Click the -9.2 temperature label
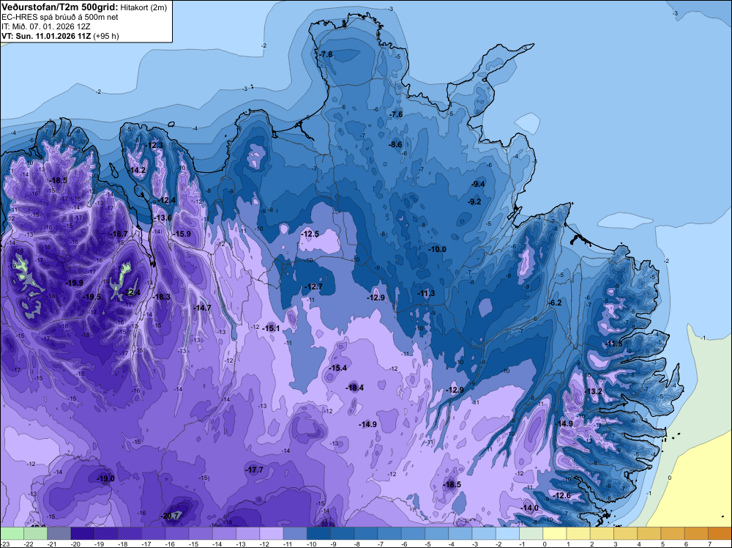This screenshot has width=732, height=548. [x=474, y=201]
